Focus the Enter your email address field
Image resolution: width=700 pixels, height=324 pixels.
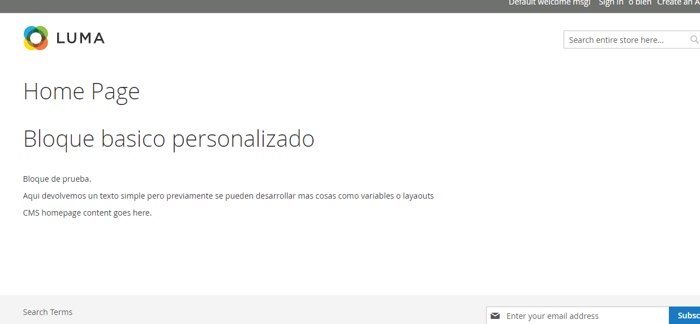[577, 316]
